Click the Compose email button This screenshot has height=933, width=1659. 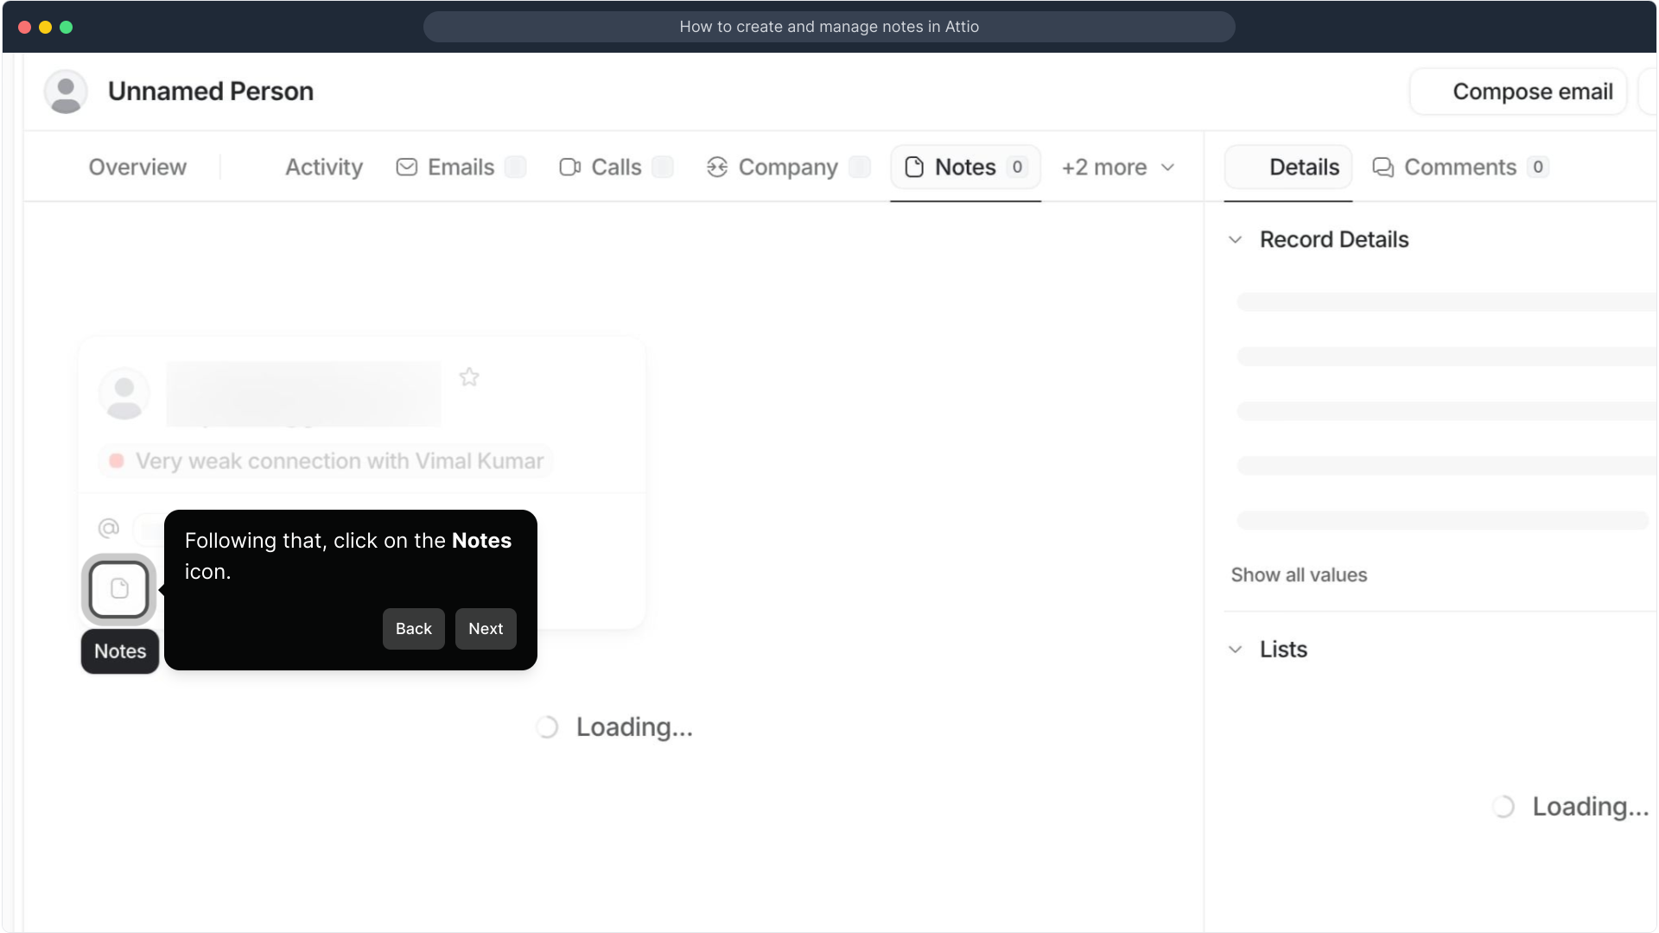(x=1519, y=92)
